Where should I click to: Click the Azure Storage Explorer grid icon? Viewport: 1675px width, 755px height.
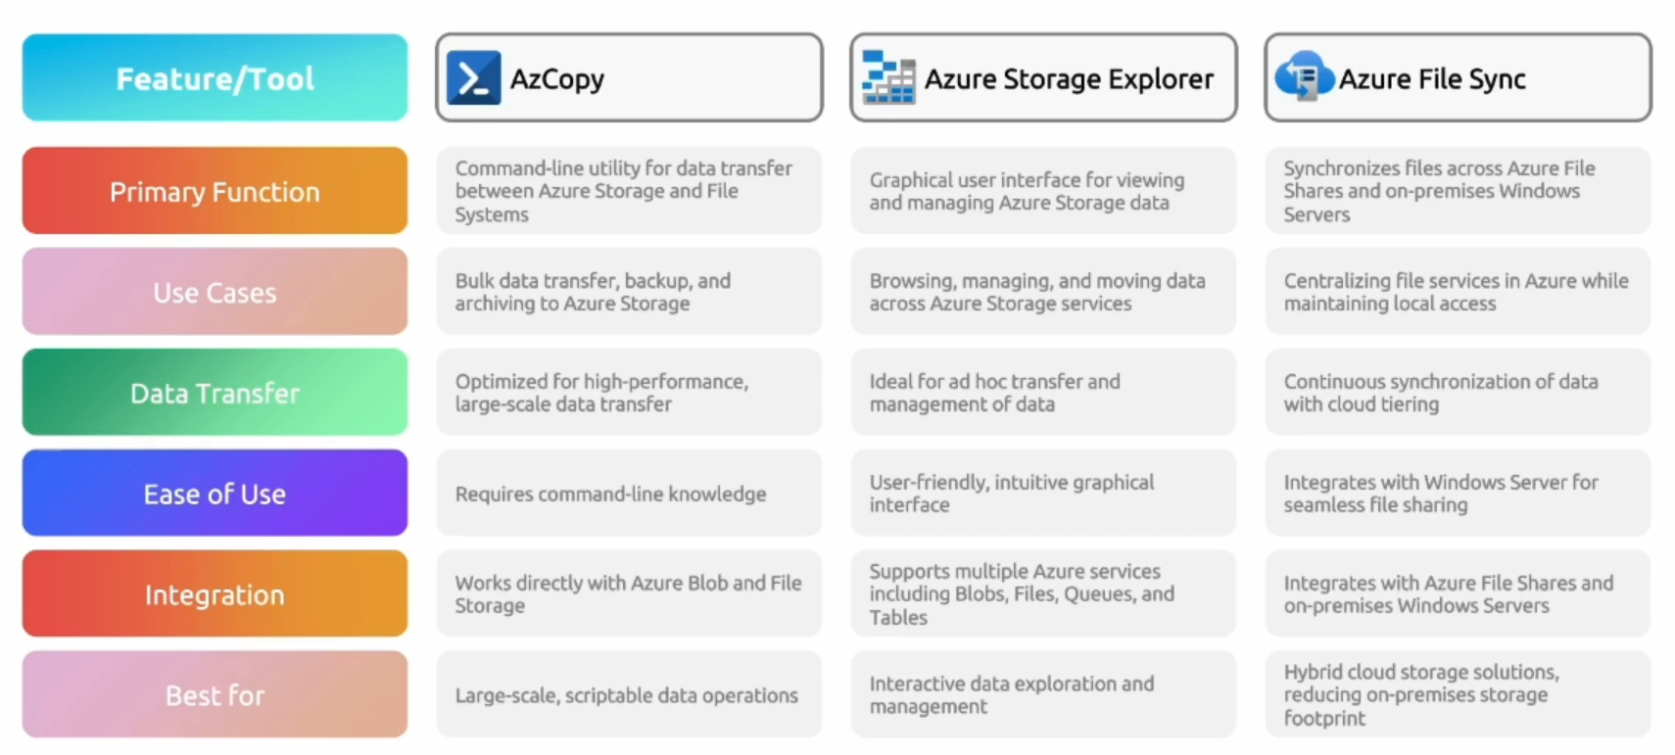click(887, 77)
